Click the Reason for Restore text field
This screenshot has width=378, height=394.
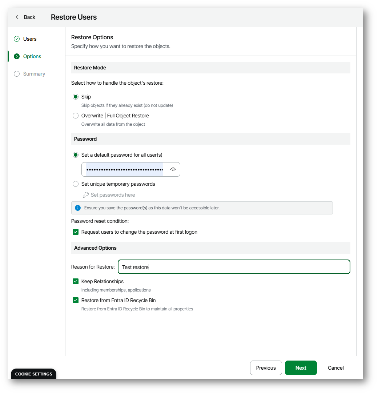pos(234,267)
